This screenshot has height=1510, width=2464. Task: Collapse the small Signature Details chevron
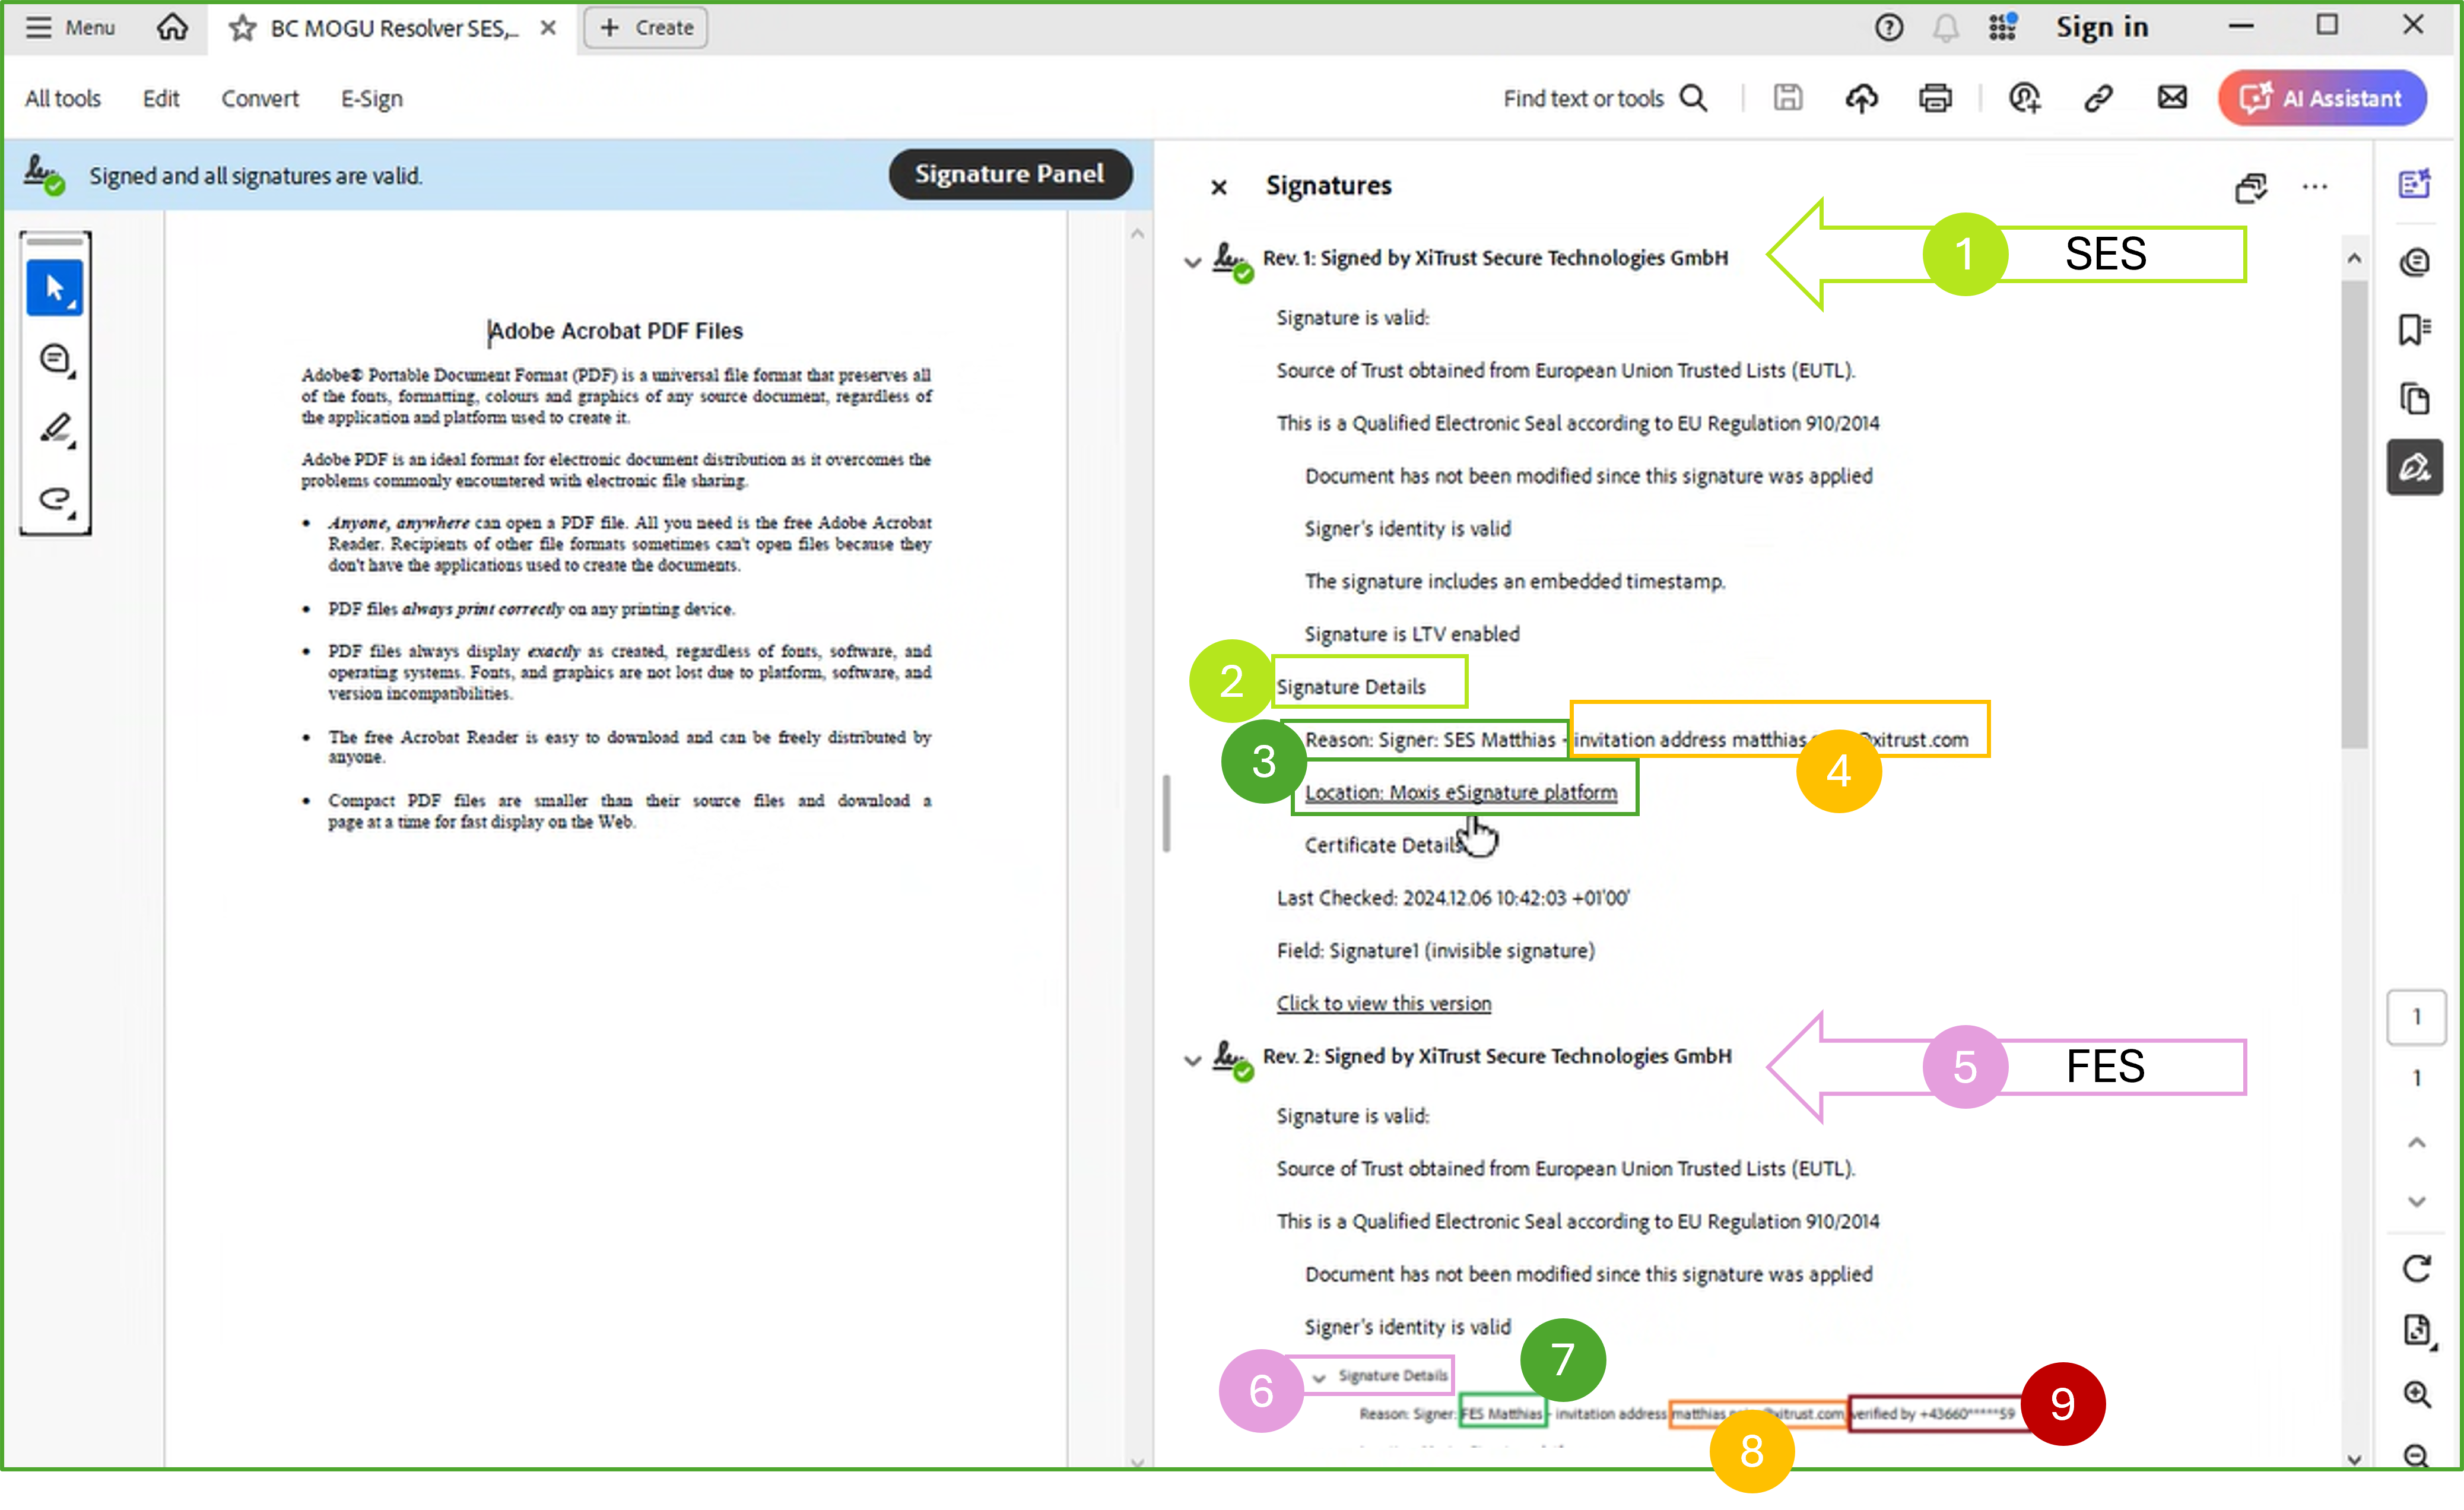click(x=1318, y=1378)
